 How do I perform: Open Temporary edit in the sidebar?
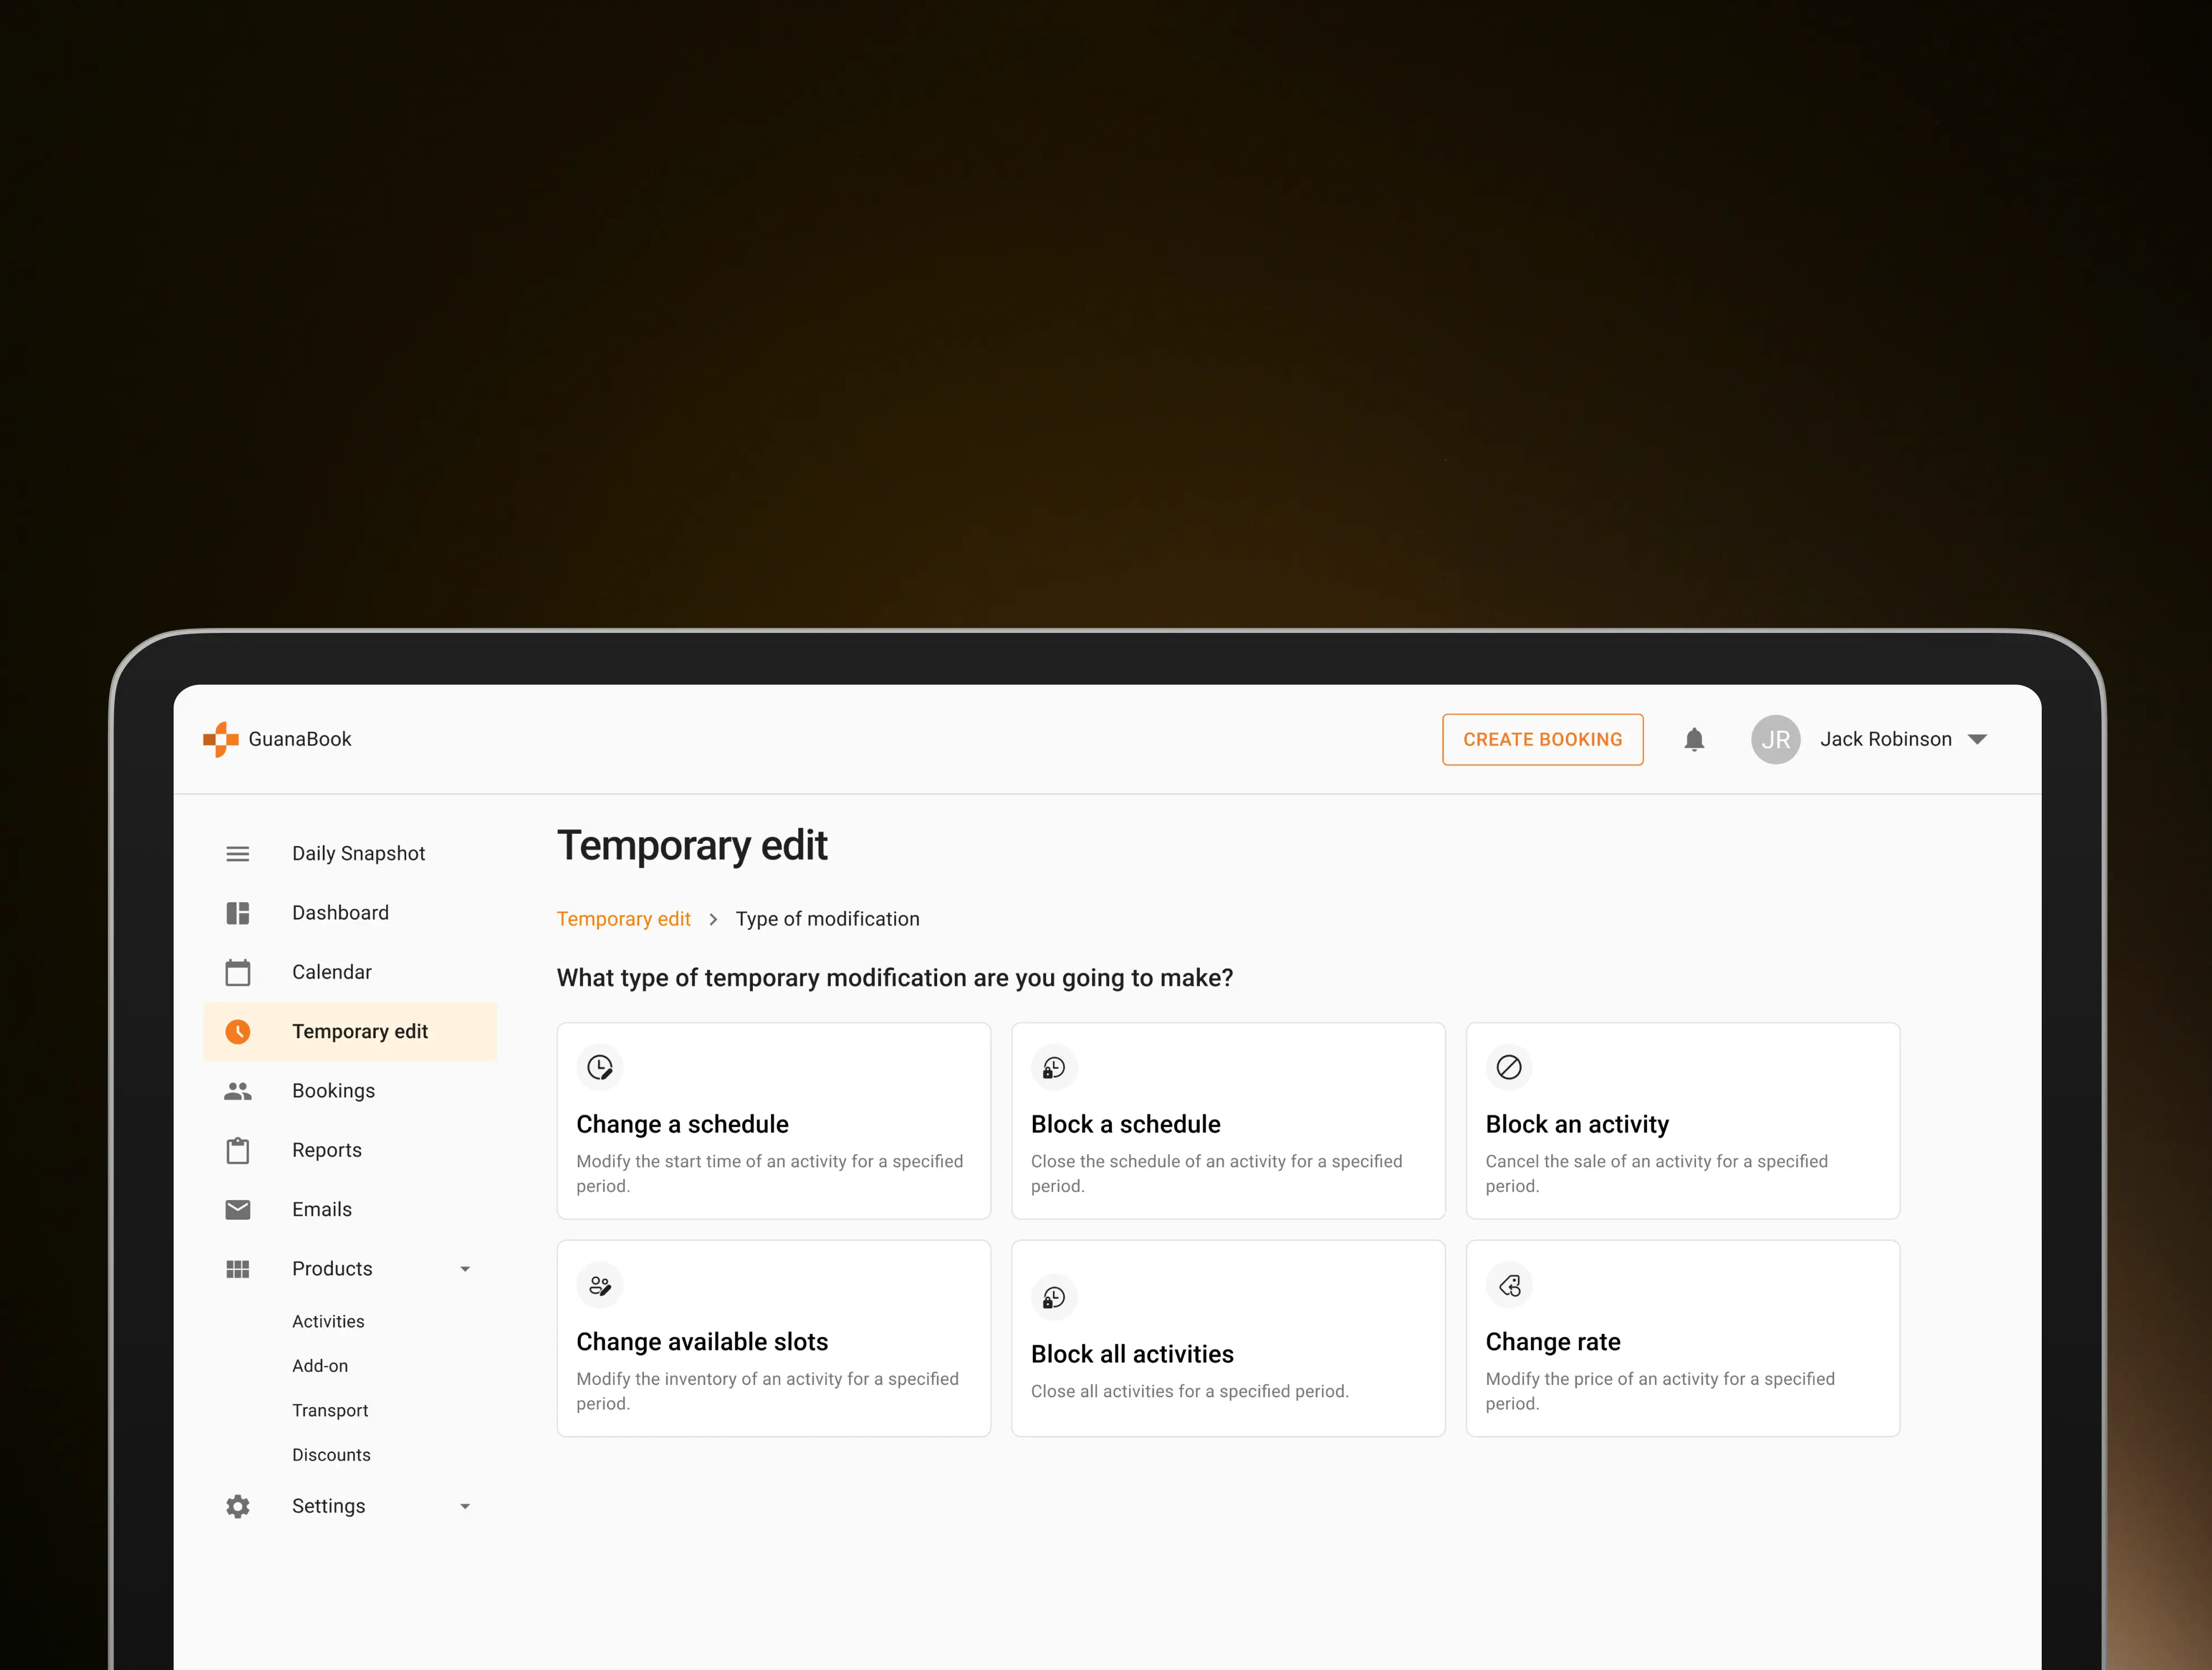pyautogui.click(x=359, y=1032)
